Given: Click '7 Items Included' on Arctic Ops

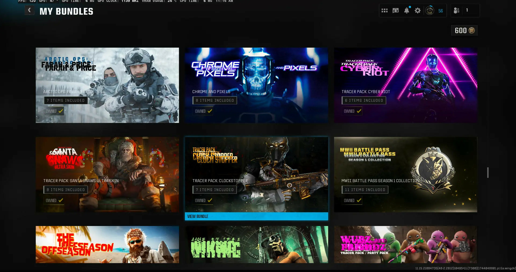Looking at the screenshot, I should (x=66, y=100).
